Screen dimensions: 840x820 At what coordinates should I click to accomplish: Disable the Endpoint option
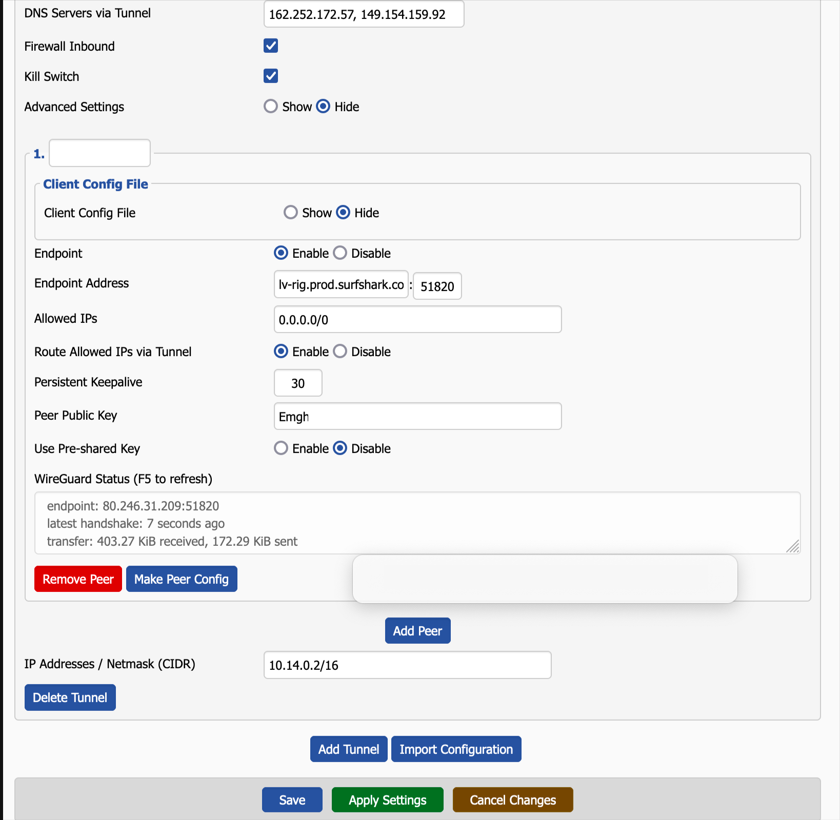pyautogui.click(x=340, y=253)
